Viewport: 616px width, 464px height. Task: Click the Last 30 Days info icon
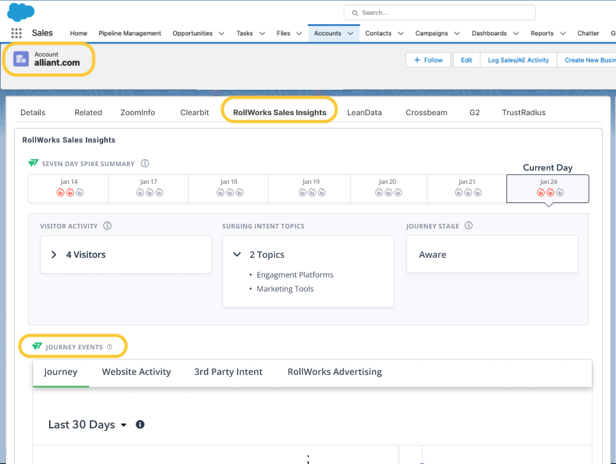pyautogui.click(x=140, y=425)
